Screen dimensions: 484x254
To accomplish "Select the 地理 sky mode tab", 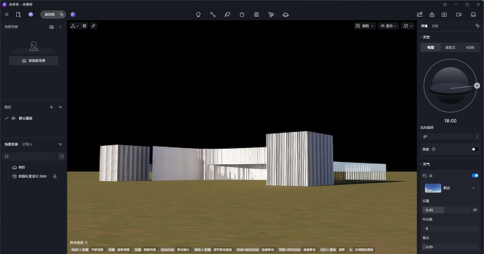I will click(431, 48).
